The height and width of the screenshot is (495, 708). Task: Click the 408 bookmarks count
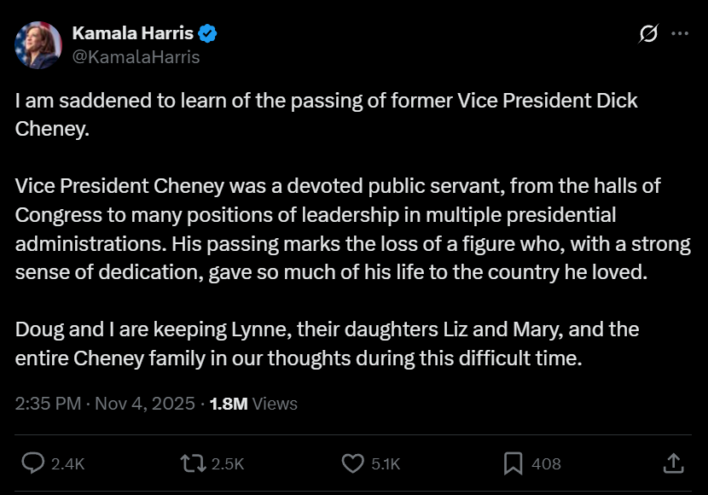546,464
